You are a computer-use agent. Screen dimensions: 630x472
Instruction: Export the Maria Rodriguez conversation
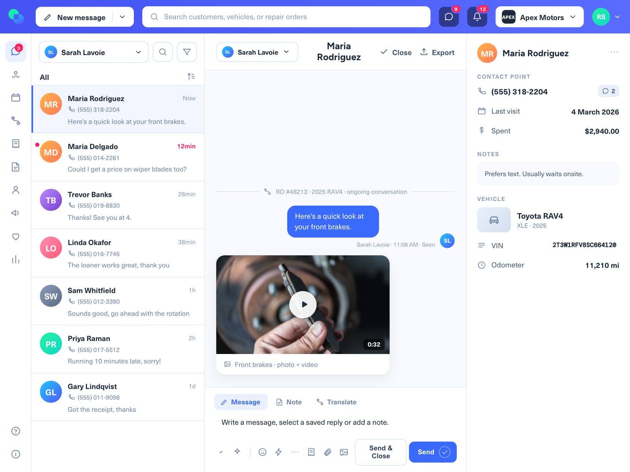437,52
